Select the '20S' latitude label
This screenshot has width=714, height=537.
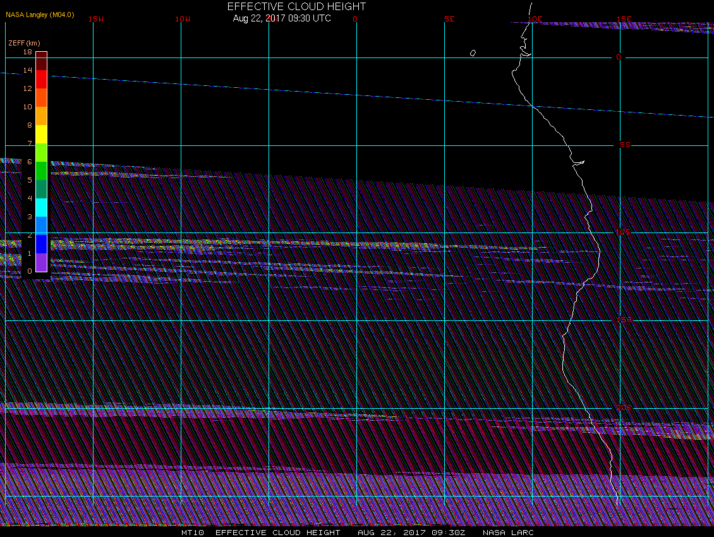pyautogui.click(x=624, y=407)
